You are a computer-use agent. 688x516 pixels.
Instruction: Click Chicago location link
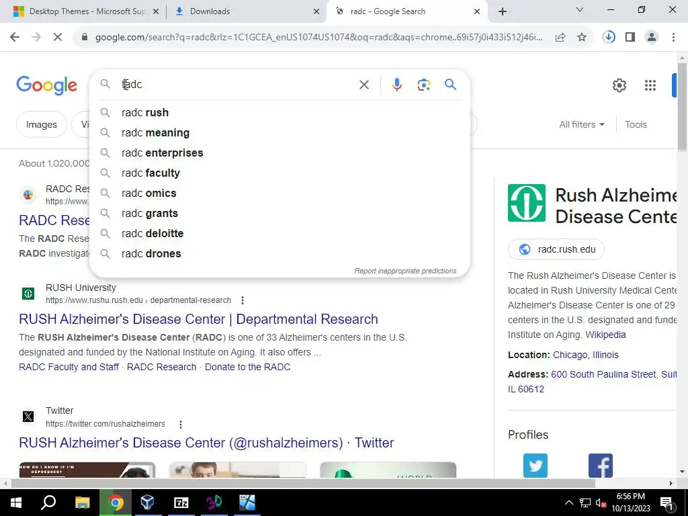tap(570, 355)
